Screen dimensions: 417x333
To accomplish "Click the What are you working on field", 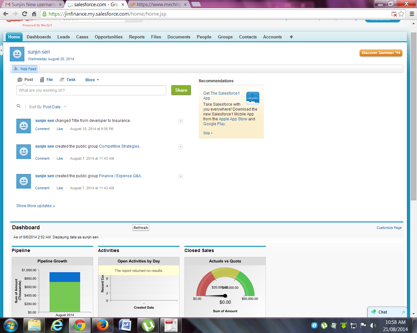I will point(91,90).
